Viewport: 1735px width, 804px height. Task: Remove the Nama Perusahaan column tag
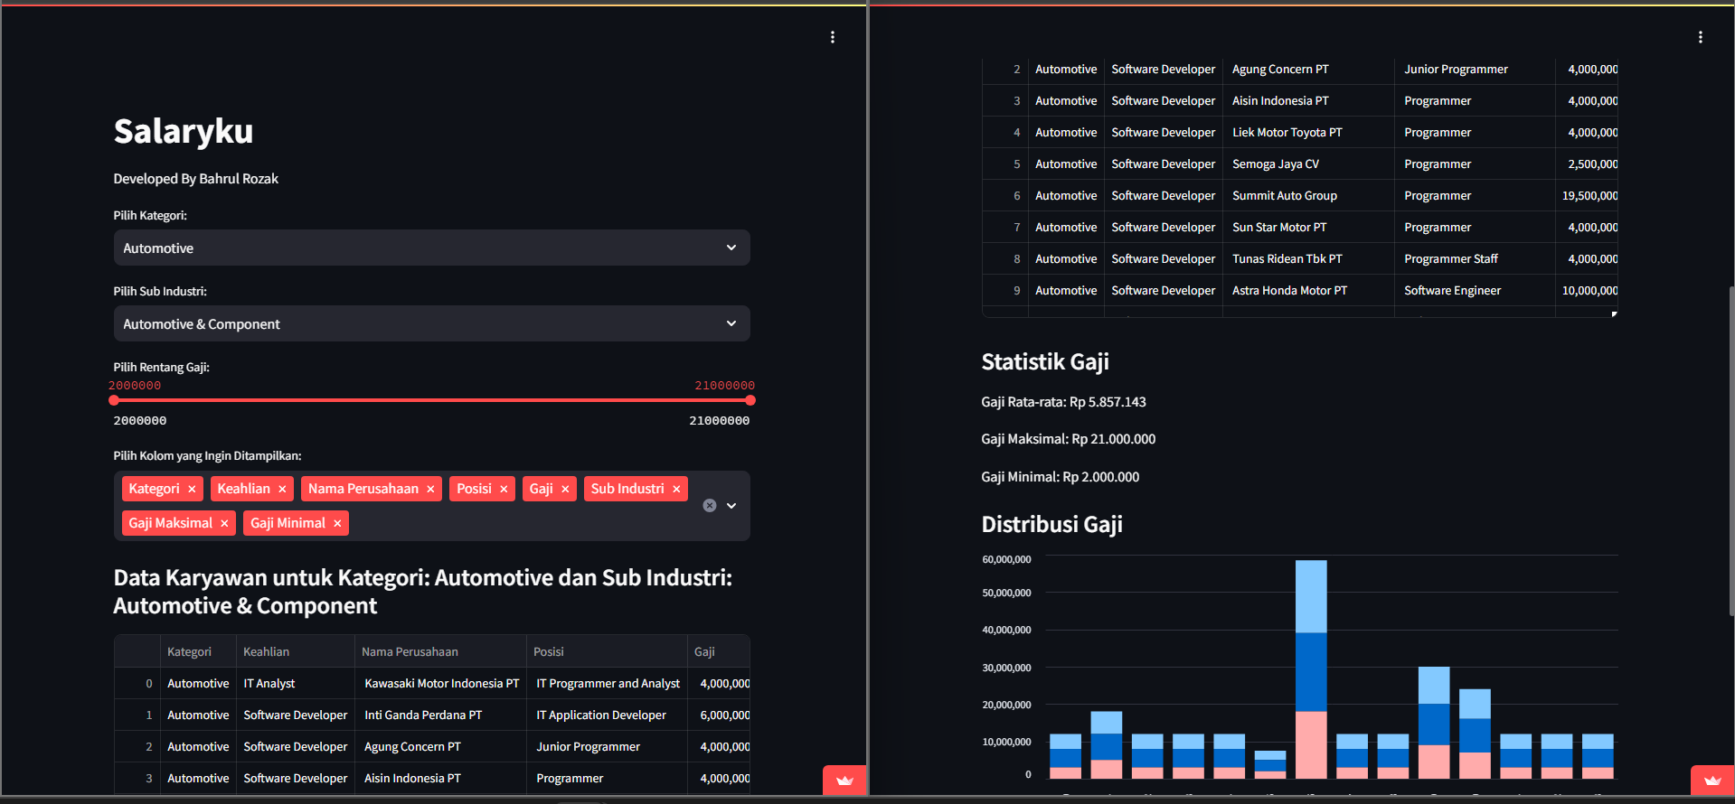430,489
